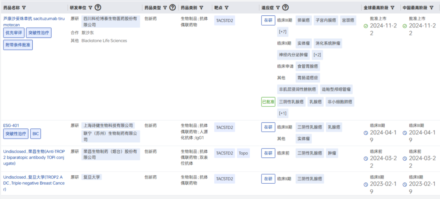Click the 附带条件批准 tag
The image size is (440, 199).
tap(18, 45)
